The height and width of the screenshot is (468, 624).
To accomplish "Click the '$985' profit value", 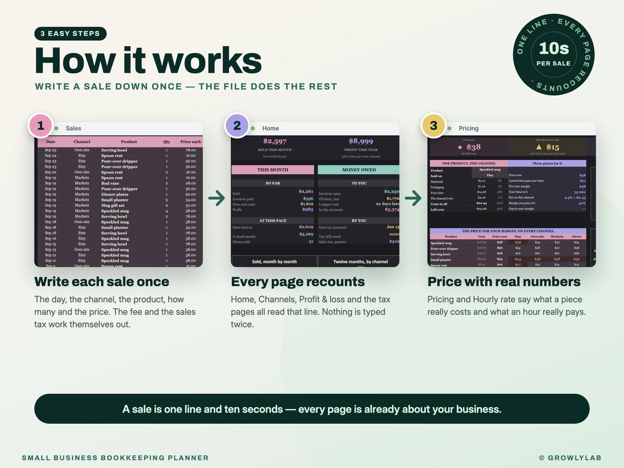I will click(x=308, y=210).
